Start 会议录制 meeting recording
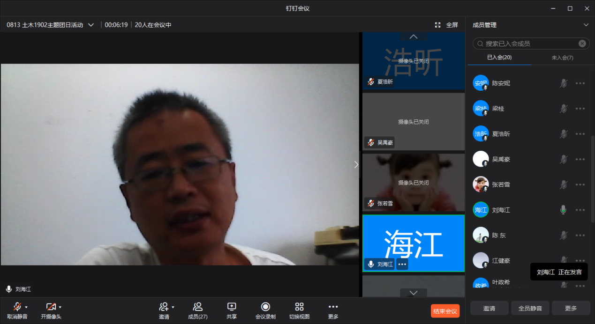This screenshot has height=324, width=595. click(x=265, y=307)
